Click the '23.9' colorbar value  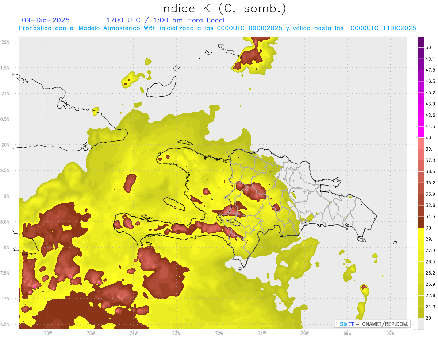430,284
